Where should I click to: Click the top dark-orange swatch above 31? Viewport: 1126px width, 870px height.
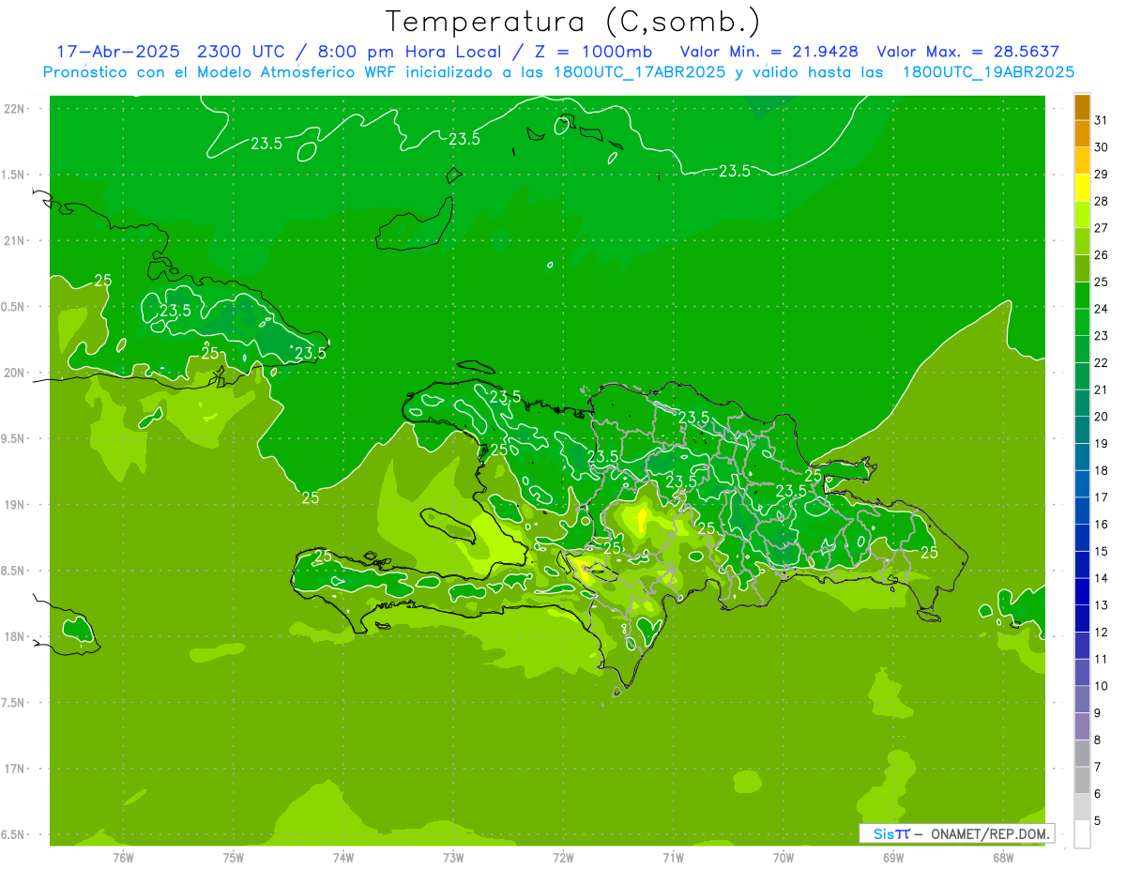[1083, 107]
